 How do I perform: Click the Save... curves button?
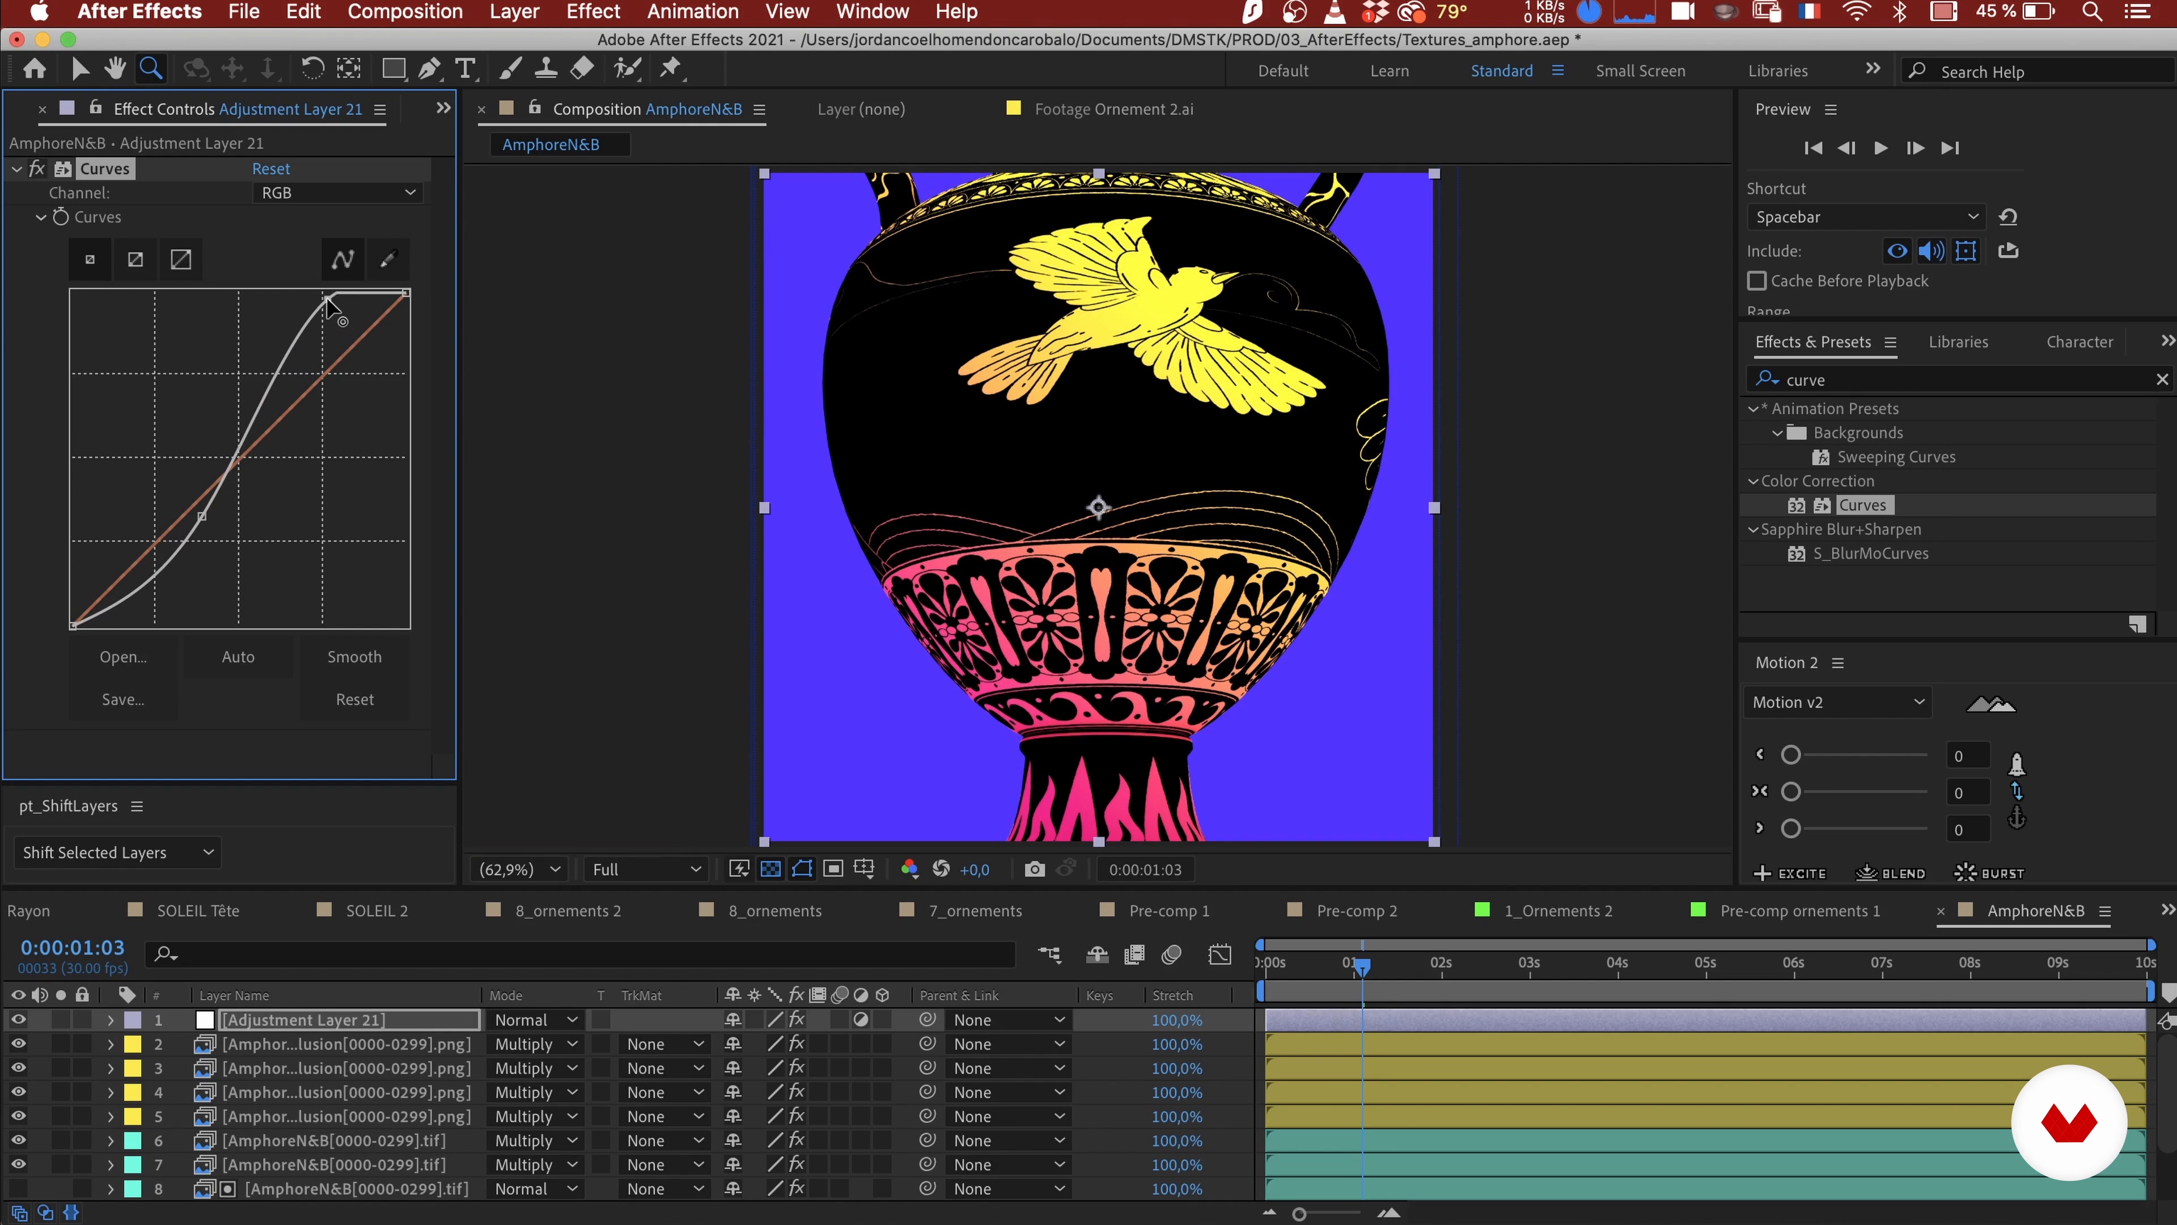122,699
